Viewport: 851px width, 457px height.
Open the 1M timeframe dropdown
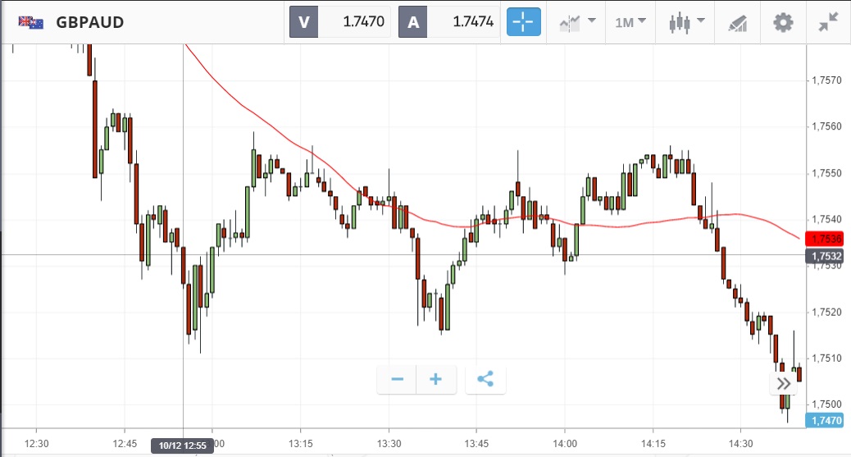(x=630, y=22)
